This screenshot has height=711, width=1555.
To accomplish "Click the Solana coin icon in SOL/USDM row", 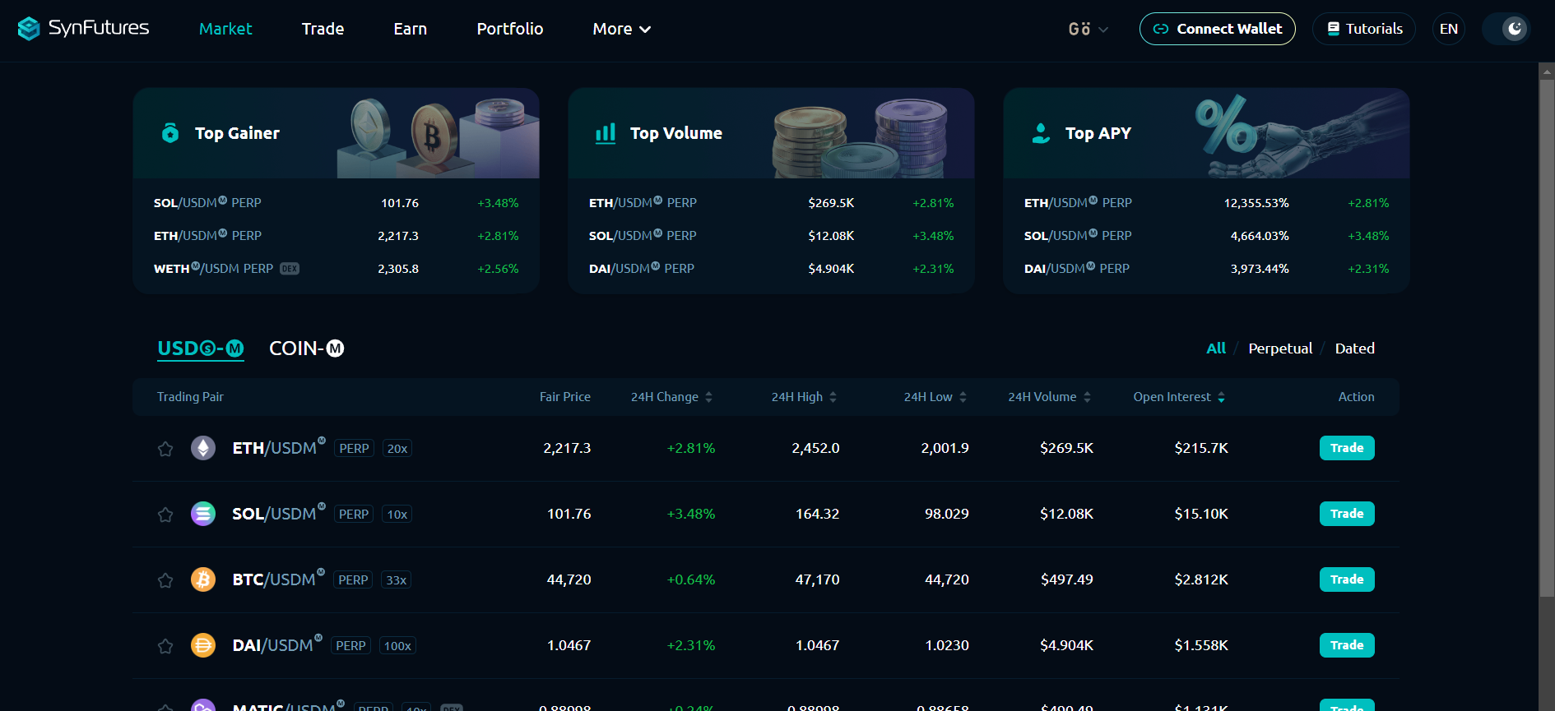I will [x=203, y=514].
